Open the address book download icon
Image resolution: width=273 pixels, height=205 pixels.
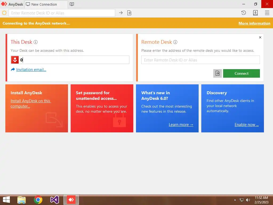coord(255,13)
